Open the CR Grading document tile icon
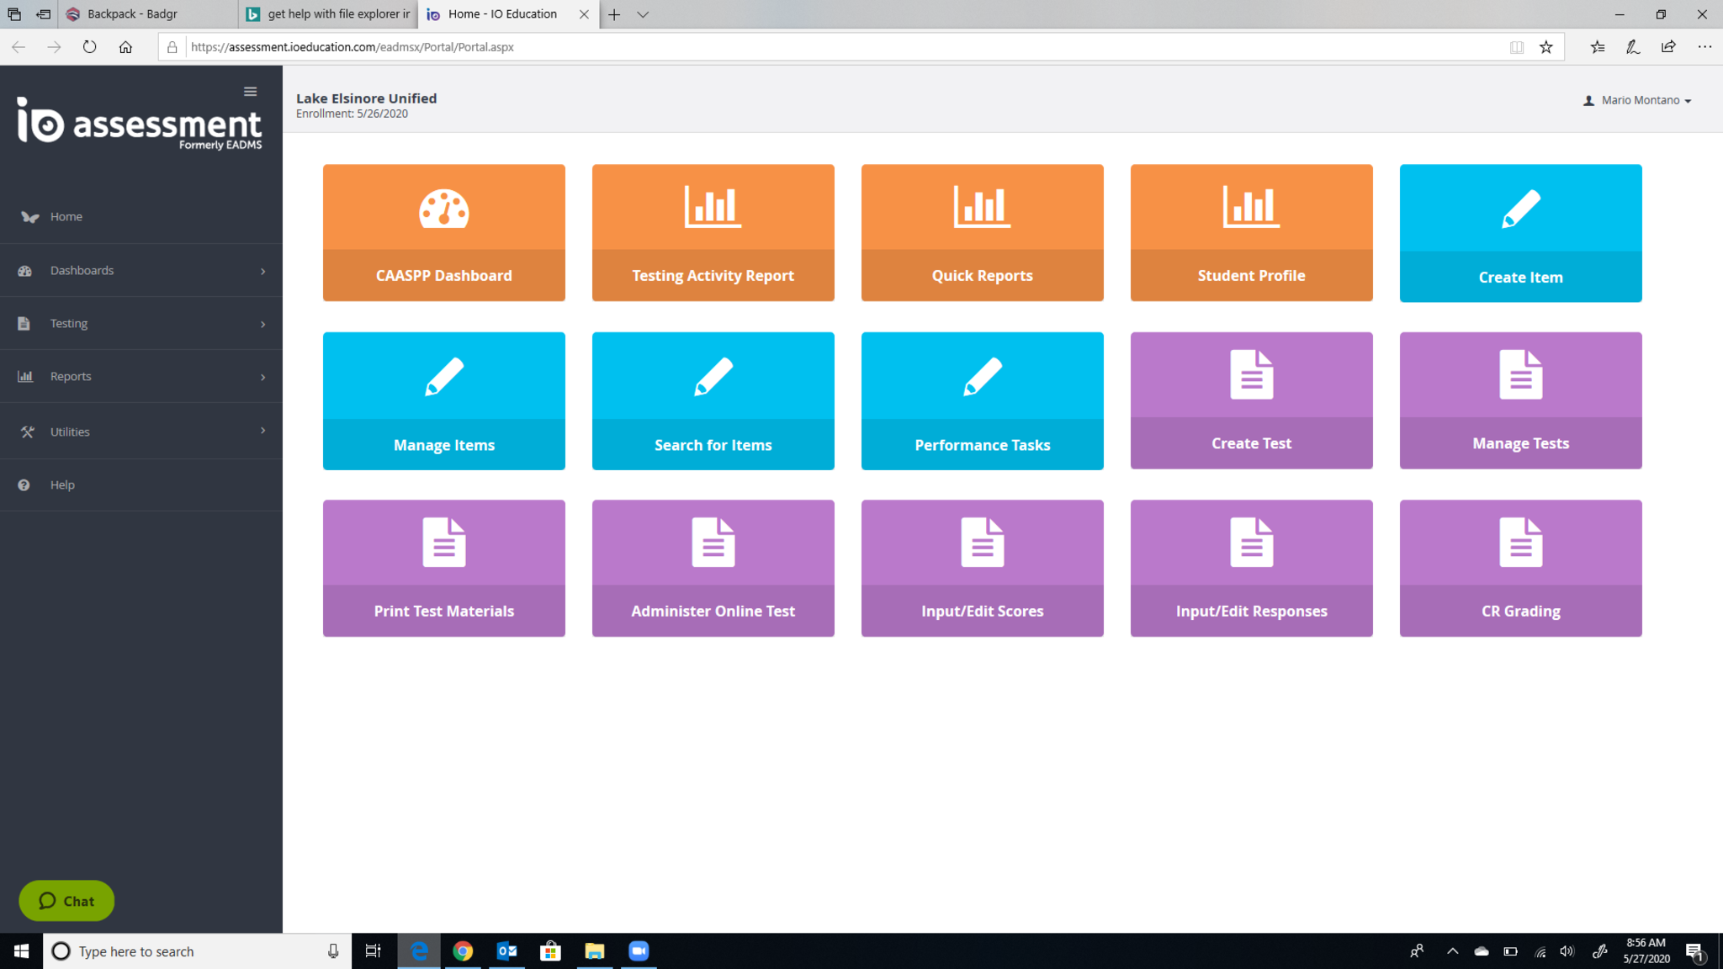Screen dimensions: 1723x969 [x=1520, y=543]
